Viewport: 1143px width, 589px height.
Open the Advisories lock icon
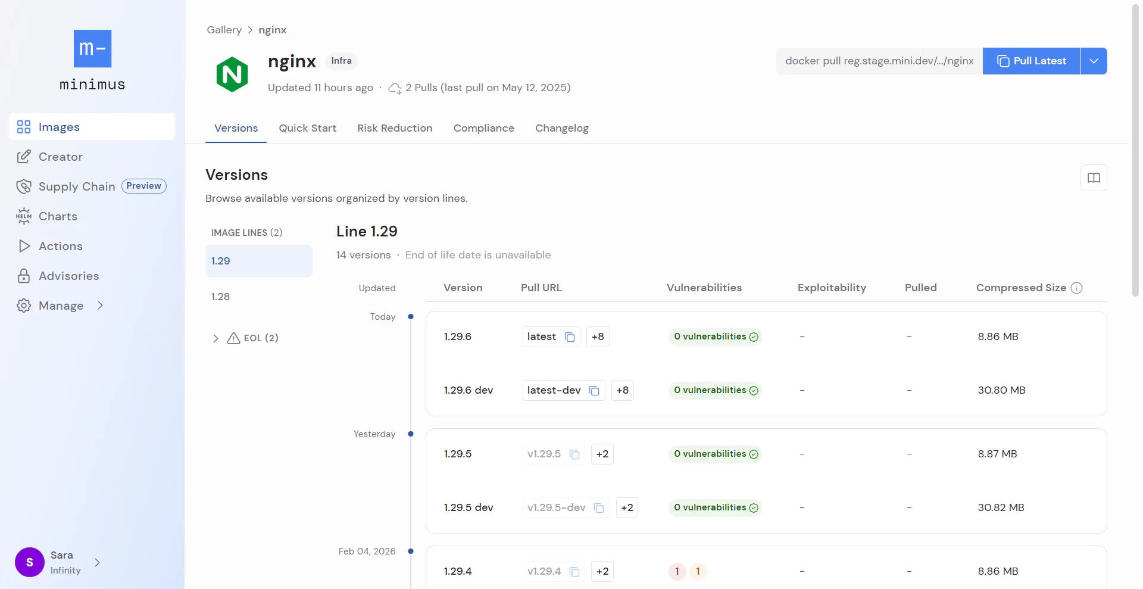coord(24,275)
